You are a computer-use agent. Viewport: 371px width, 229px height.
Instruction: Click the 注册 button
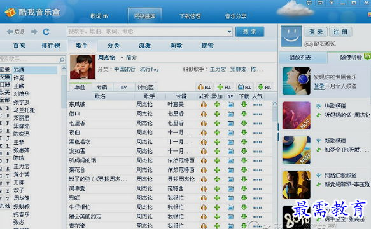pos(340,32)
